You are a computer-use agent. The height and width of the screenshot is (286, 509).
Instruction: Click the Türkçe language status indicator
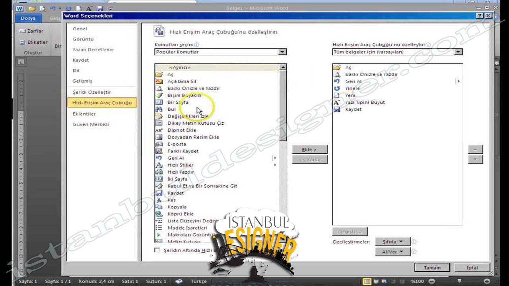(198, 281)
